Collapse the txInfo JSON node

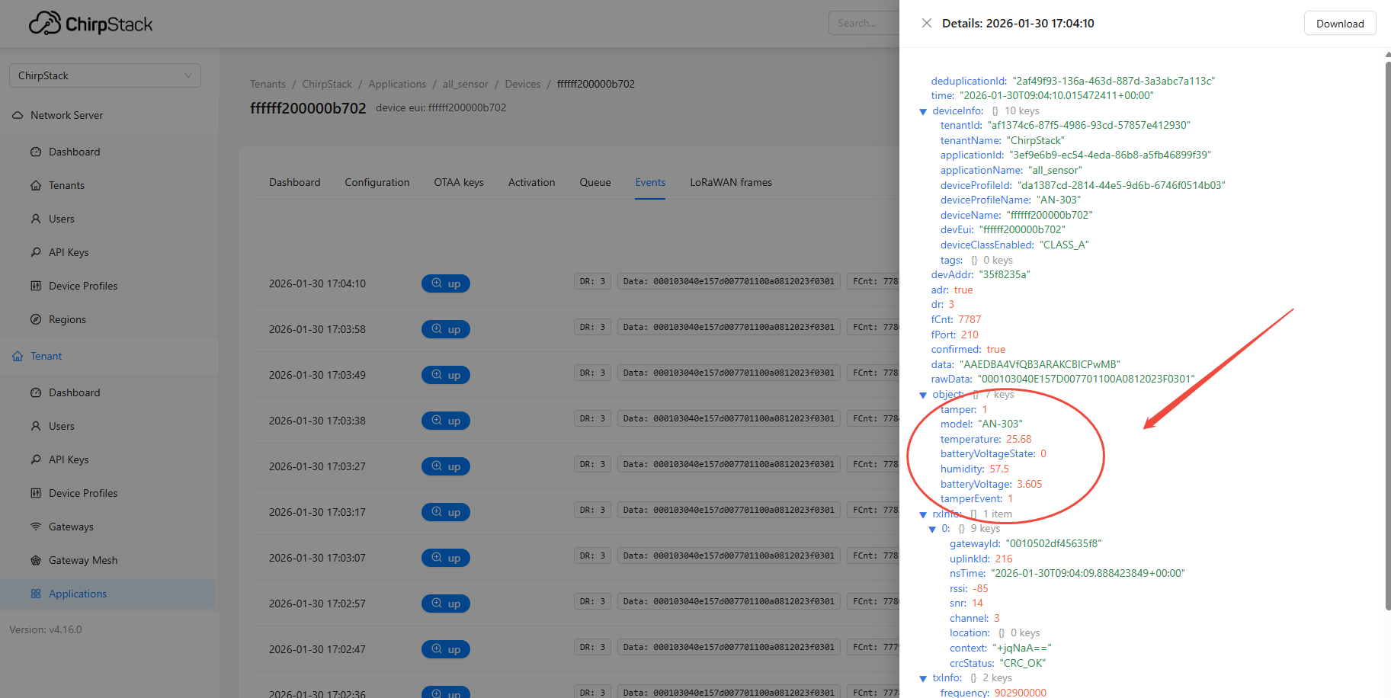click(923, 678)
